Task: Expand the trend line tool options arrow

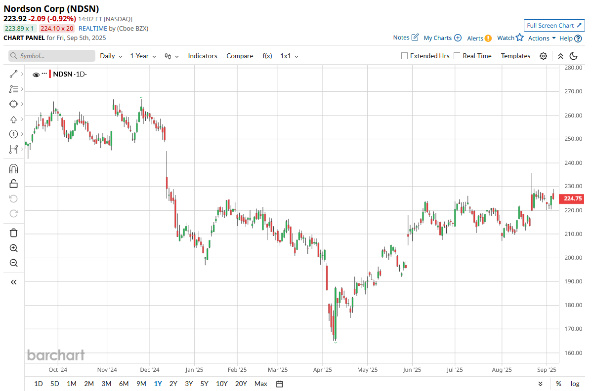Action: 23,74
